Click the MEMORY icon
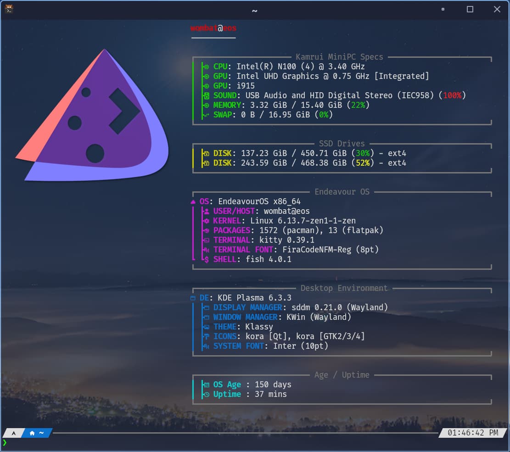The image size is (510, 452). coord(206,106)
